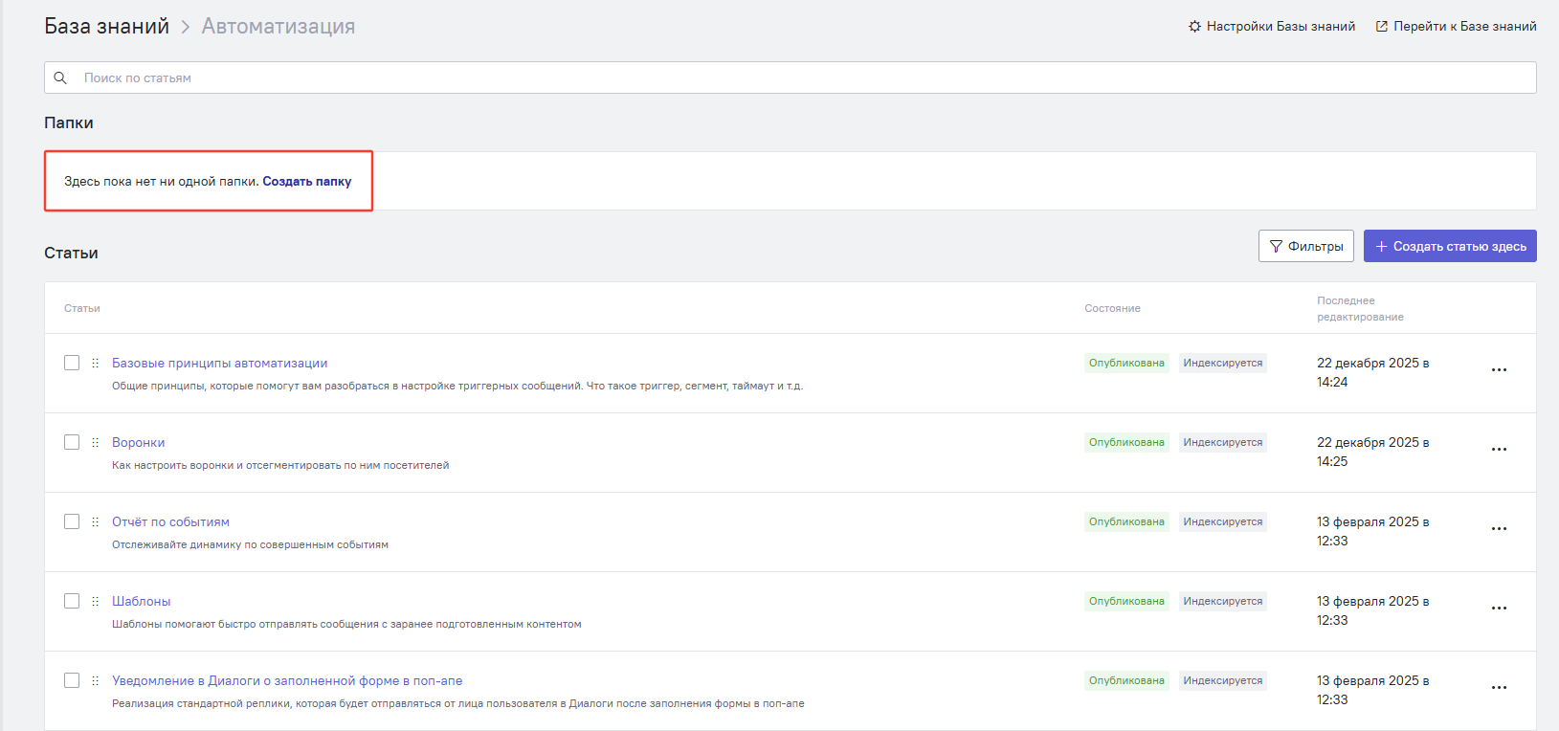Click the drag handle beside Отчёт по событиям
Screen dimensions: 1559x731
[x=95, y=521]
